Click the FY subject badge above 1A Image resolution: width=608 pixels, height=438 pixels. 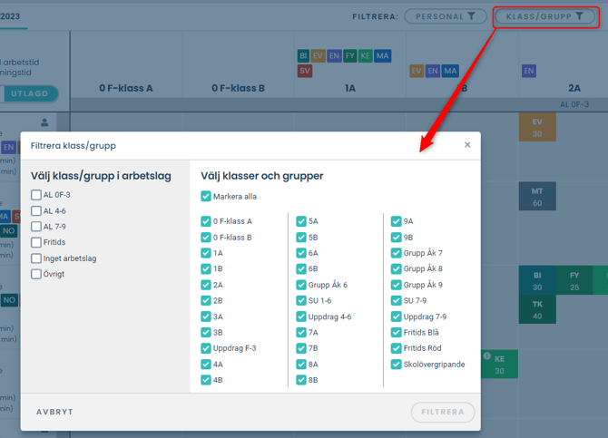(349, 56)
